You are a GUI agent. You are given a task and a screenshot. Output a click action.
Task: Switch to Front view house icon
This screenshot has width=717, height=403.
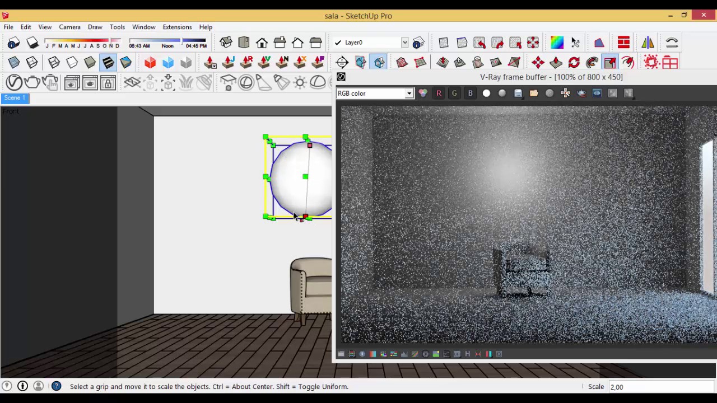click(262, 43)
